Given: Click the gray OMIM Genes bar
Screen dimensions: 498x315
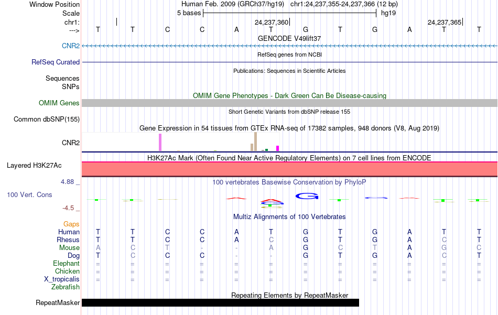Looking at the screenshot, I should pos(290,103).
